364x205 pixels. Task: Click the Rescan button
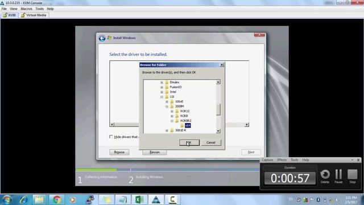[x=154, y=152]
